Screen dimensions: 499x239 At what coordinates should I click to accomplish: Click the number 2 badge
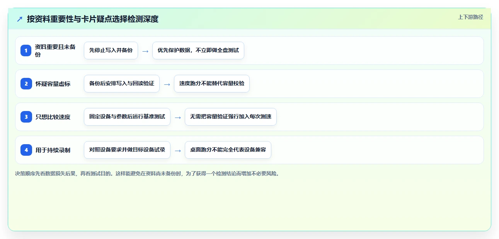(26, 84)
